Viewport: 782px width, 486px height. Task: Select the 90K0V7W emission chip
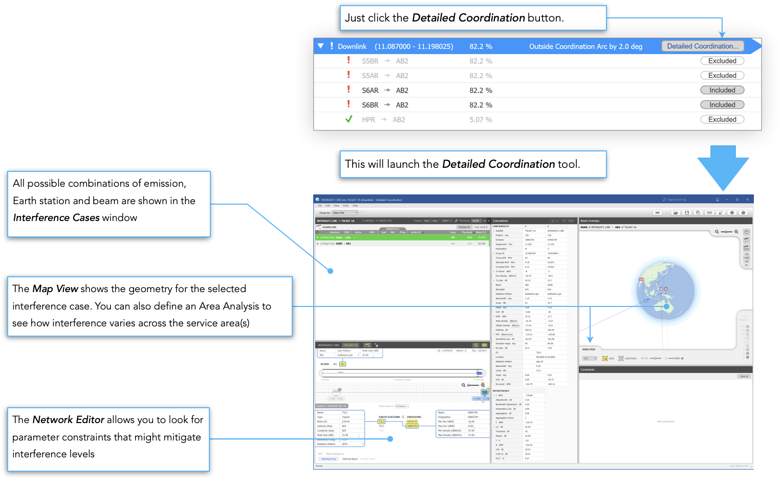coord(412,422)
